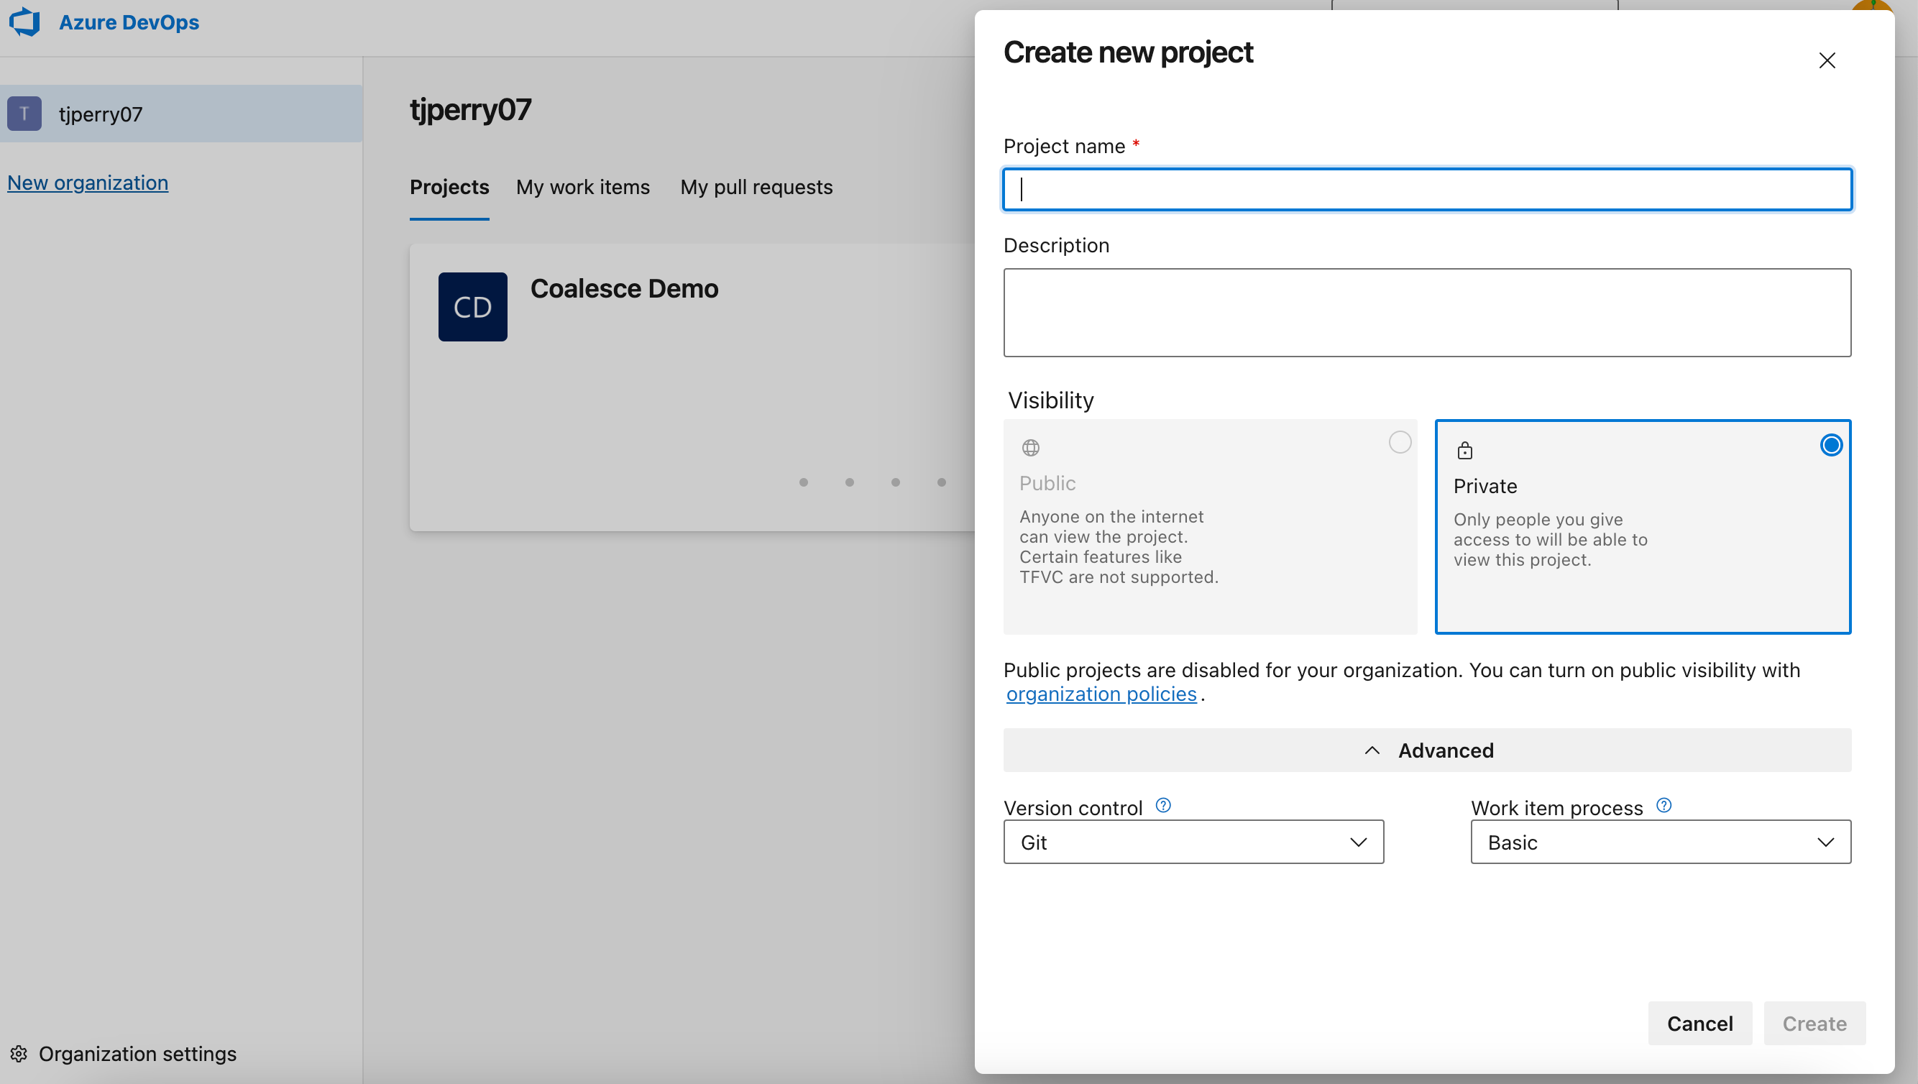Open the organization policies link
The image size is (1918, 1084).
pyautogui.click(x=1102, y=693)
